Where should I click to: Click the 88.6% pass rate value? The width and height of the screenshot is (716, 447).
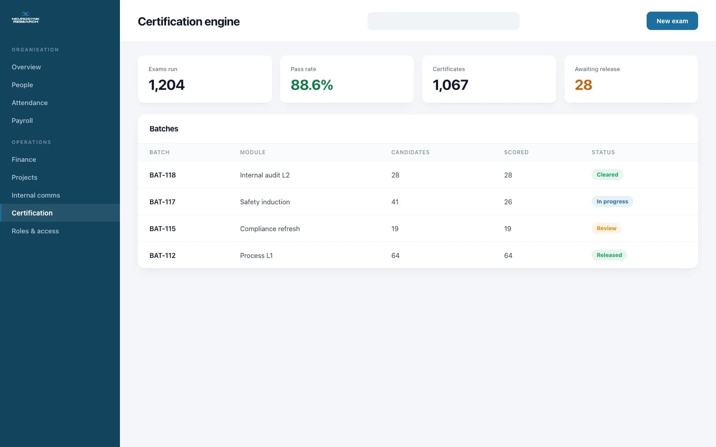click(x=311, y=85)
